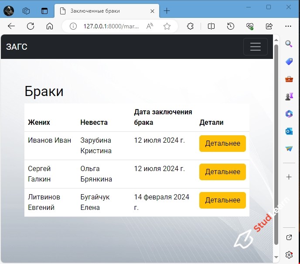Maximize the browser window
300x264 pixels.
(x=269, y=7)
